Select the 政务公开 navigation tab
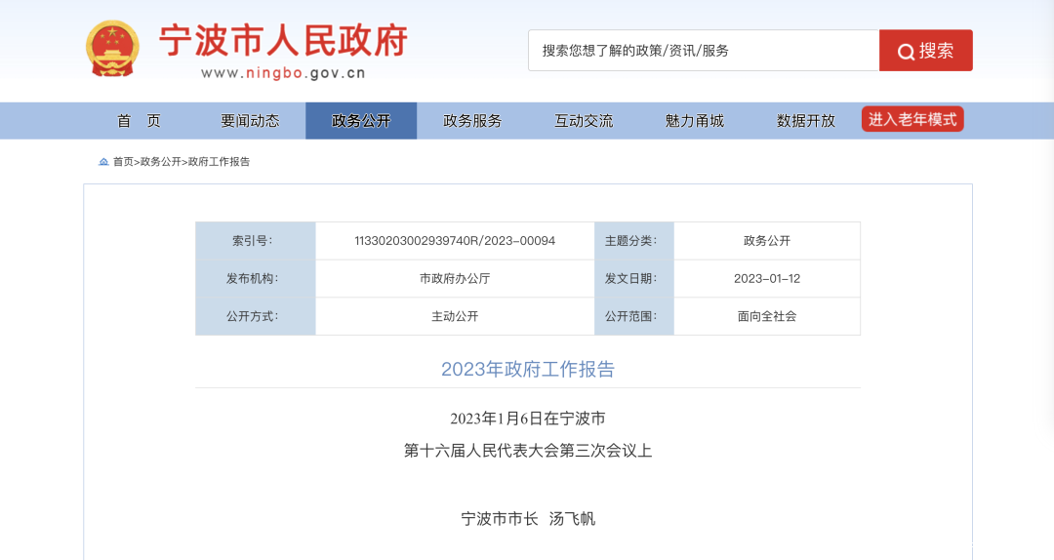This screenshot has height=560, width=1054. pyautogui.click(x=361, y=121)
